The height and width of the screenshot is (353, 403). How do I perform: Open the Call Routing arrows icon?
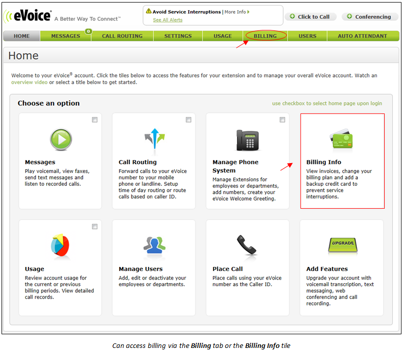(154, 139)
